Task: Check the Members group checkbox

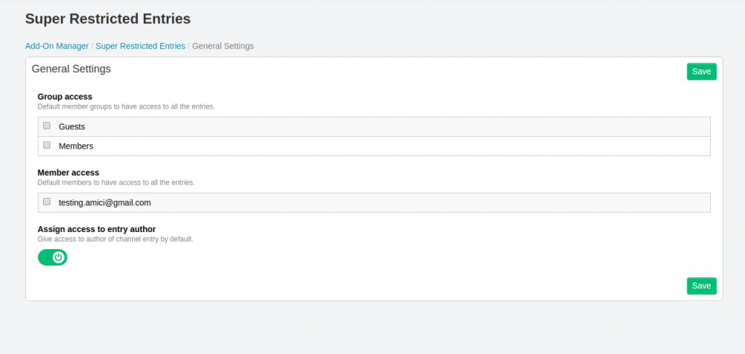Action: tap(46, 146)
